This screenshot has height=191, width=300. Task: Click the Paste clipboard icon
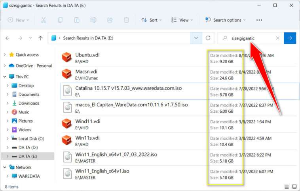pyautogui.click(x=77, y=20)
